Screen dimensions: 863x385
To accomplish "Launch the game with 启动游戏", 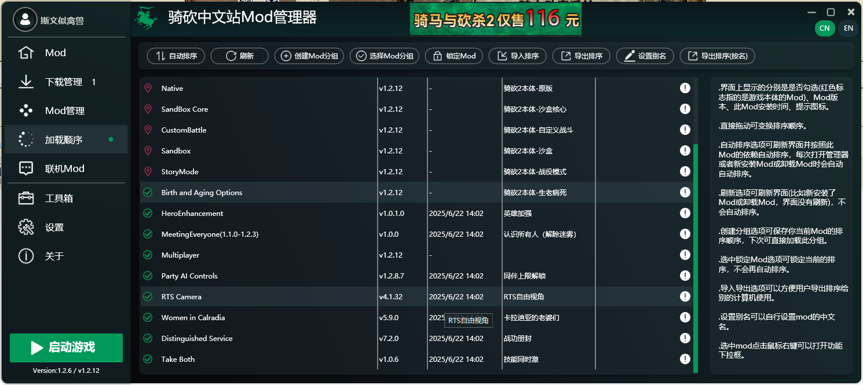I will coord(66,347).
